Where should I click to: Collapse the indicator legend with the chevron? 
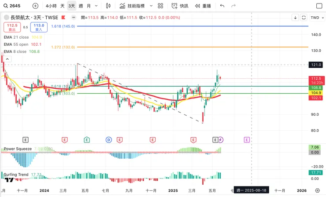[7, 59]
